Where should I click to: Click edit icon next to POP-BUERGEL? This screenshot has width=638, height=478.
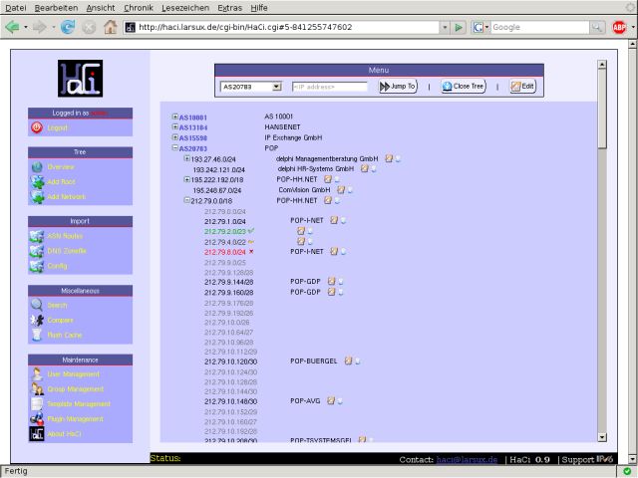(x=348, y=360)
